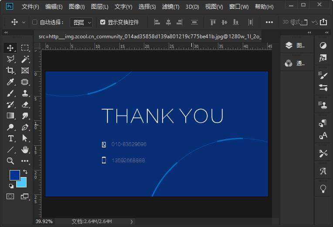
Task: Open the 编辑(E) menu
Action: coord(54,7)
